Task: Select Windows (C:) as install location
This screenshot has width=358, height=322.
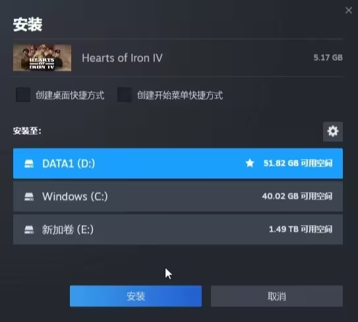Action: coord(178,197)
